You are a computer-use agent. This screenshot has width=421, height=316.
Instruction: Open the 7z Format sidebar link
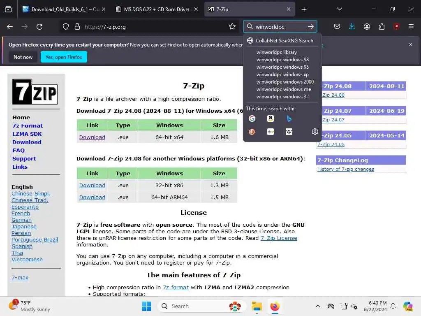coord(28,125)
